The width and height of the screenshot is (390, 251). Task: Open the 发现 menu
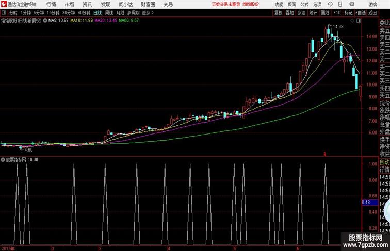[x=105, y=4]
